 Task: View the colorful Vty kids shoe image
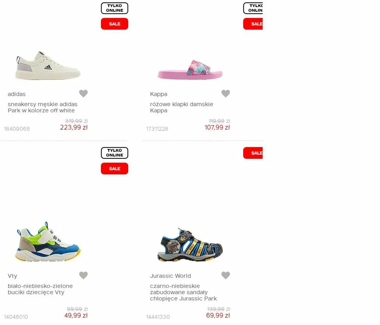click(x=48, y=242)
